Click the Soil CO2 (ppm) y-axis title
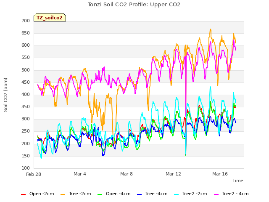This screenshot has height=202, width=269. point(5,95)
